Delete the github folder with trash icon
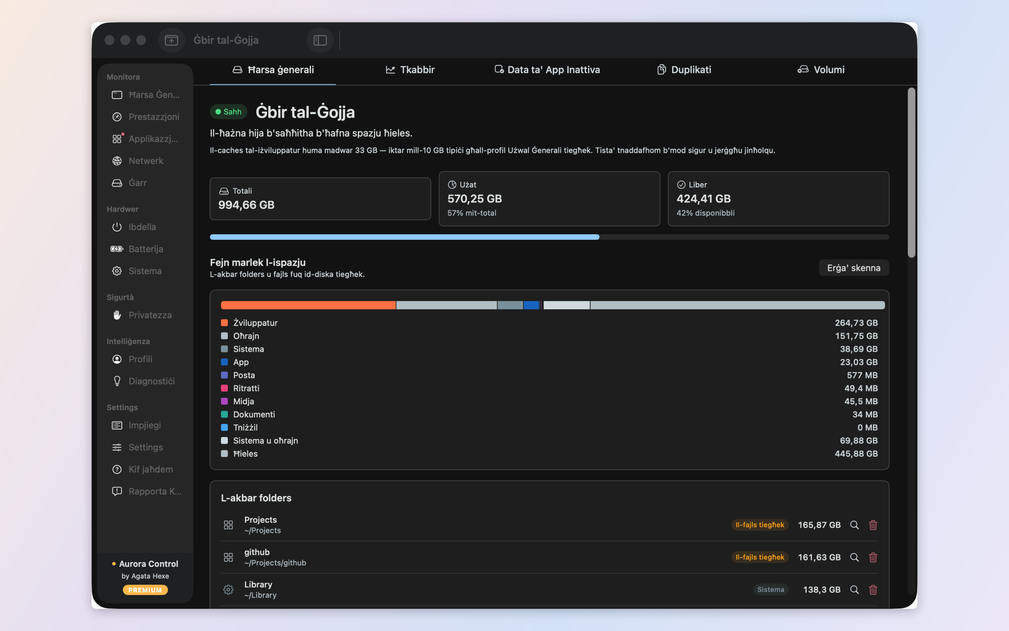 (873, 557)
